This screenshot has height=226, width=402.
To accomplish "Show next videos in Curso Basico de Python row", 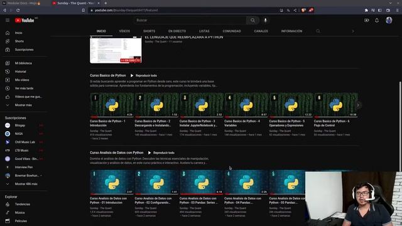I will (358, 105).
